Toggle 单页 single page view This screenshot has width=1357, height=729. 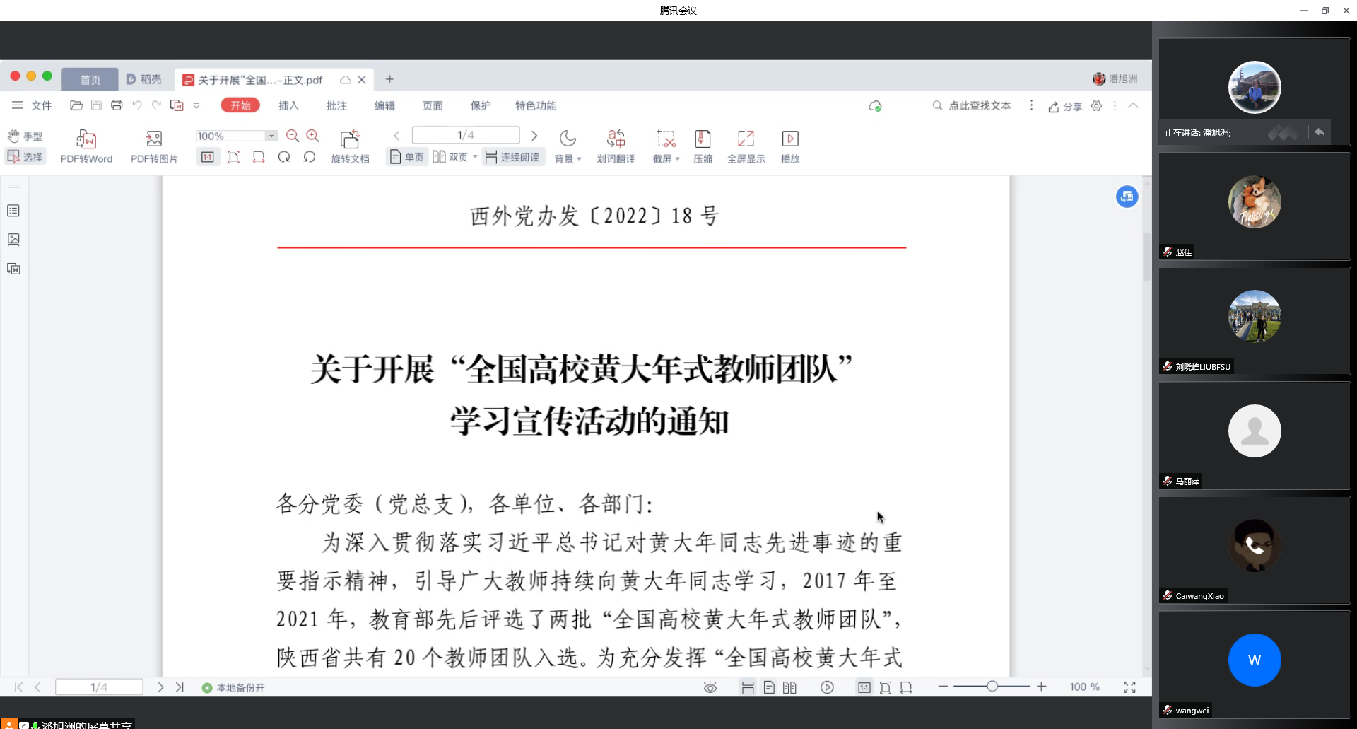coord(407,157)
